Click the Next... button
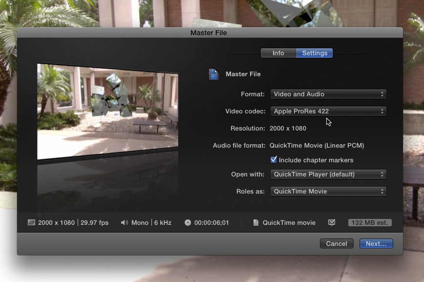This screenshot has width=424, height=282. click(376, 243)
